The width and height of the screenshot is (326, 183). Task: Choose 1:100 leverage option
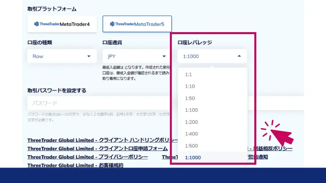tap(213, 110)
